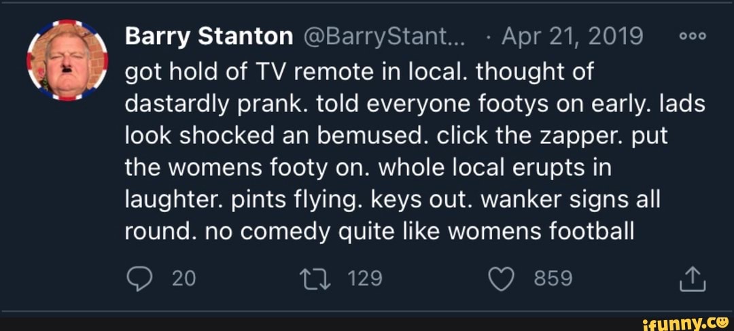Select the @BarryStant... handle
This screenshot has width=734, height=331.
point(384,37)
